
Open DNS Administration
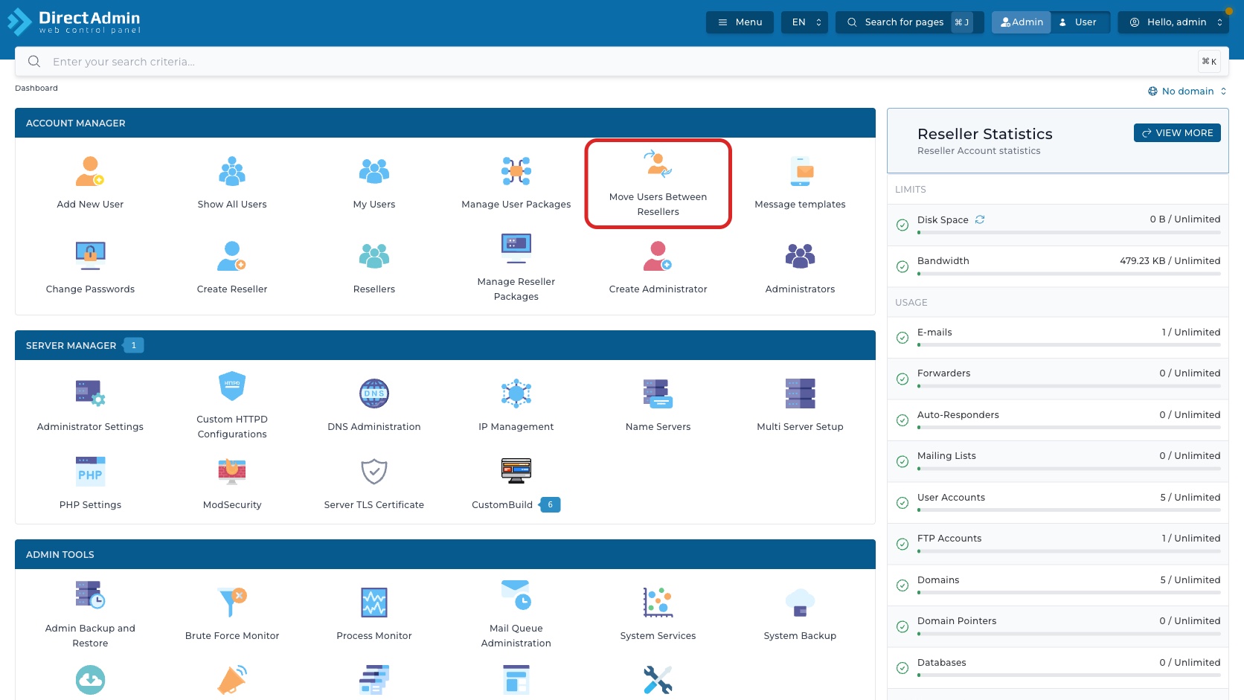pos(374,405)
